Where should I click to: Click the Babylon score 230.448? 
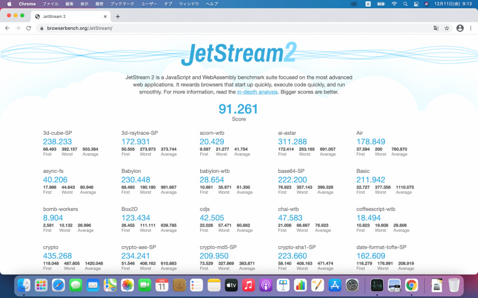(136, 180)
